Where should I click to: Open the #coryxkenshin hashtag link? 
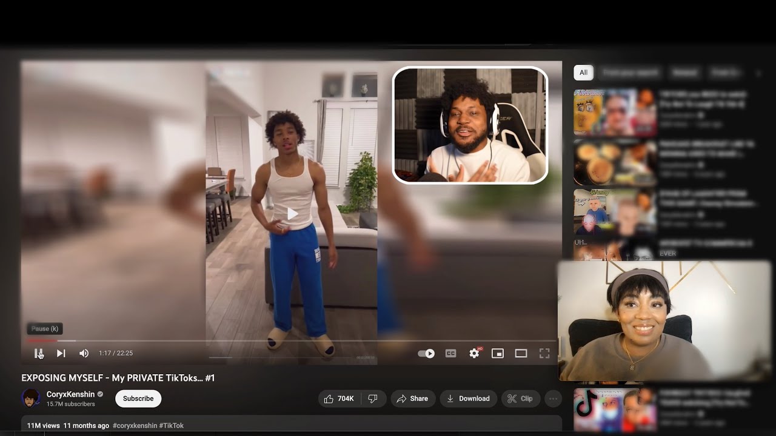tap(135, 426)
